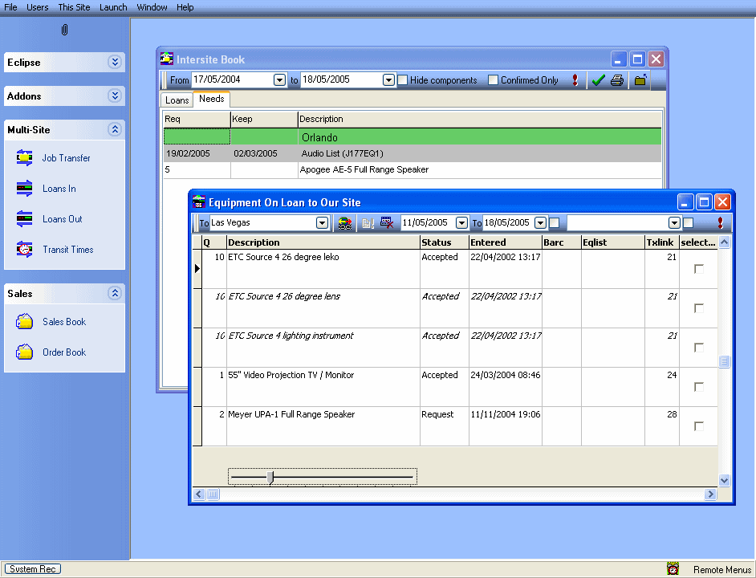Expand the Addons sidebar panel
This screenshot has height=578, width=756.
(114, 96)
